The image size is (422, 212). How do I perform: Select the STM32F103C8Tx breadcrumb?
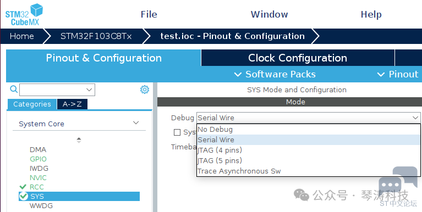[96, 36]
